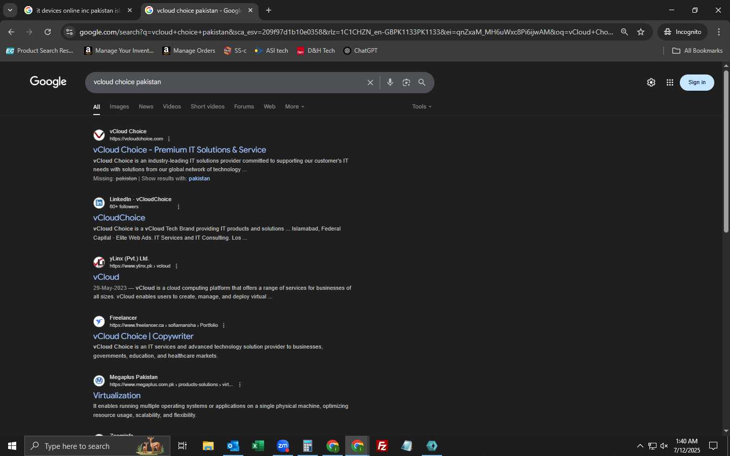This screenshot has width=730, height=456.
Task: Start voice search with the microphone icon
Action: click(390, 83)
